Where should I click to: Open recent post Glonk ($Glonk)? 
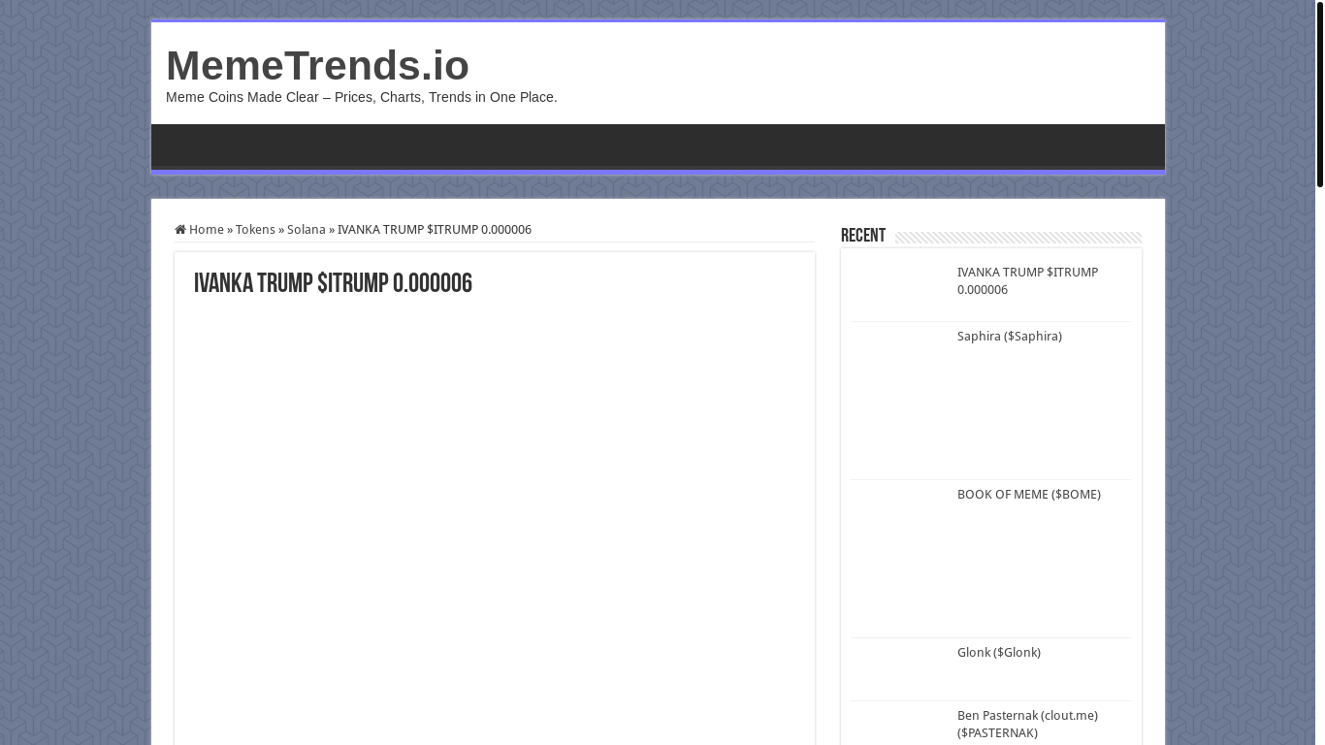998,652
